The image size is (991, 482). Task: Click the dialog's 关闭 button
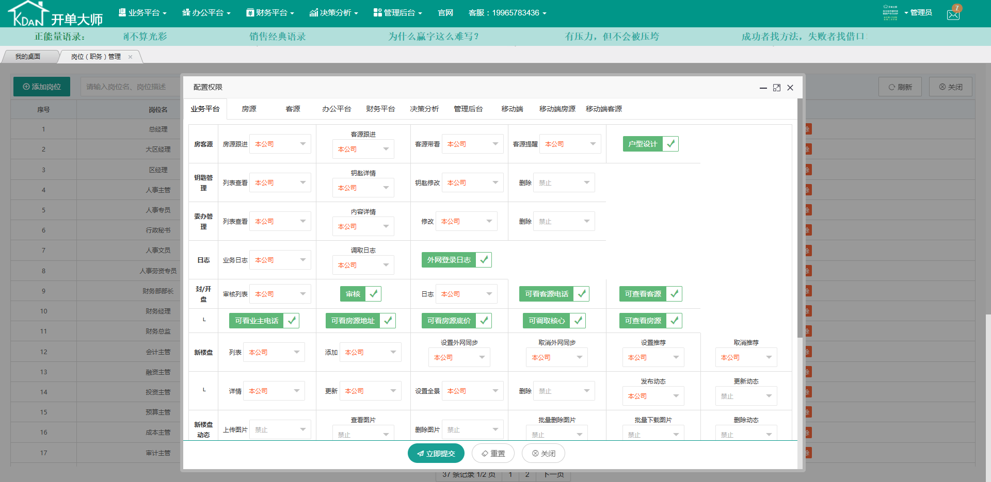point(544,453)
